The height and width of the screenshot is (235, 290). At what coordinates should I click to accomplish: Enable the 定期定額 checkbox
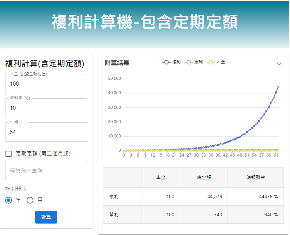click(9, 154)
